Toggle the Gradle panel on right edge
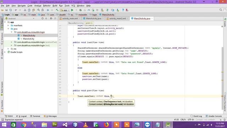Viewport: 227px width, 128px height. 225,22
